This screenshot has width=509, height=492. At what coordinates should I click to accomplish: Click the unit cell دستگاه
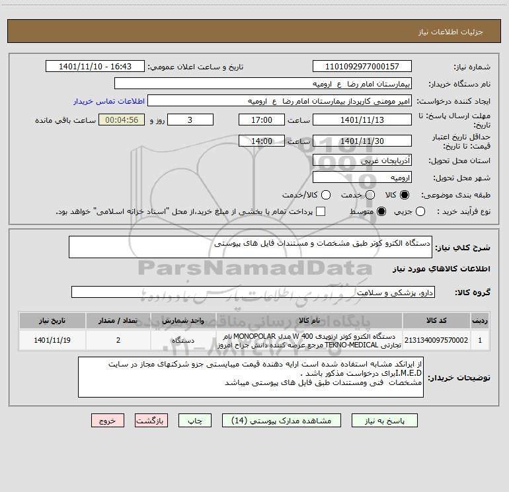point(183,340)
